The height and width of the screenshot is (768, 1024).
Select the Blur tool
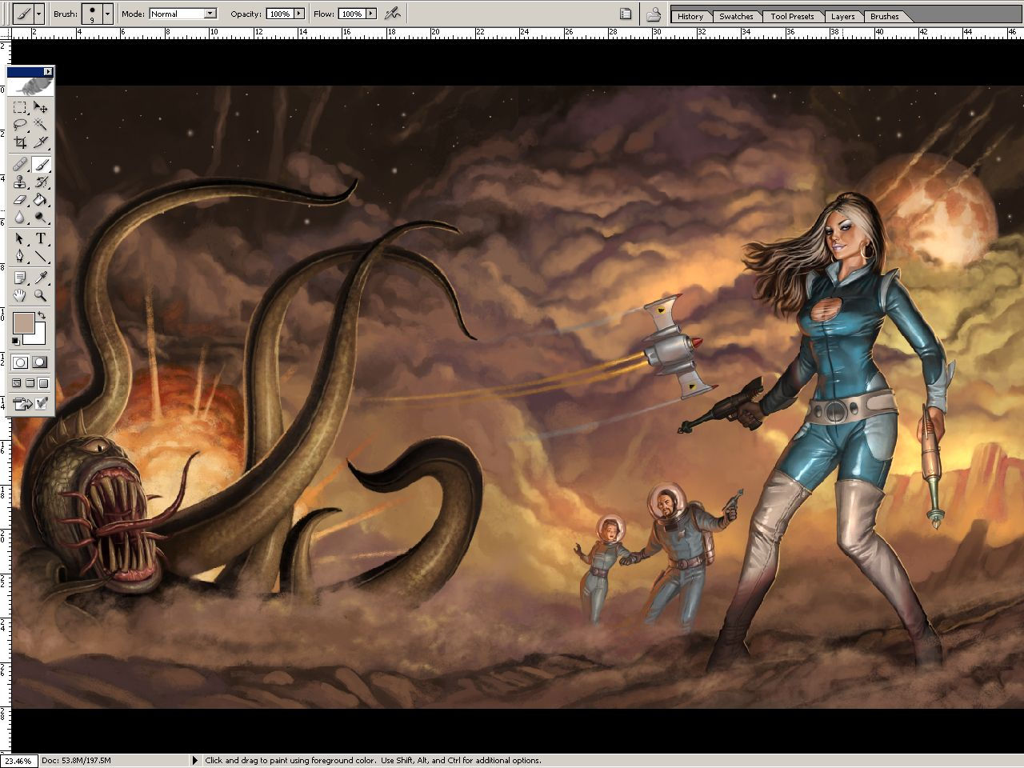point(20,218)
